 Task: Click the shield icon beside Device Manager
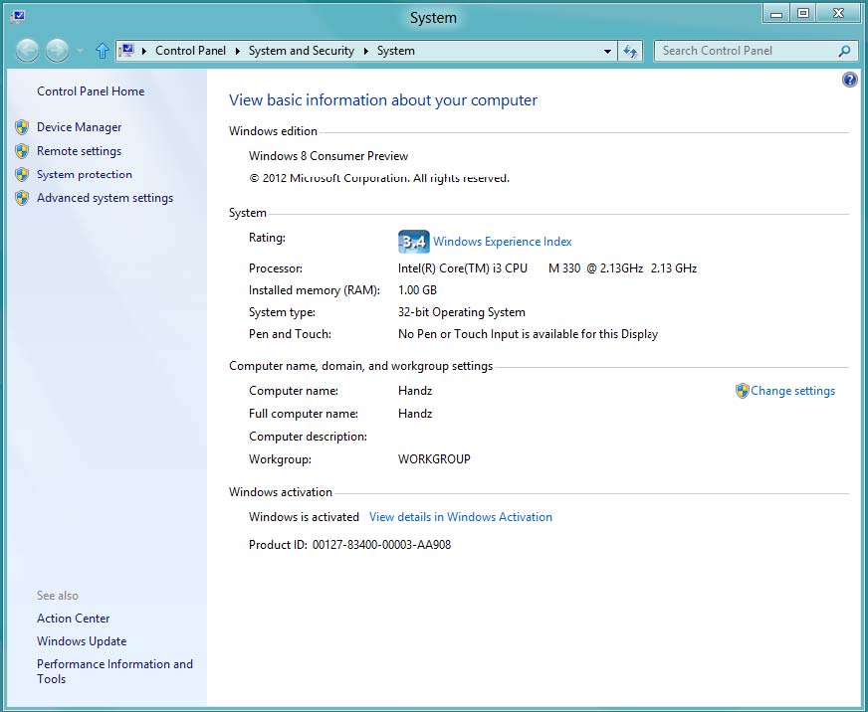[22, 127]
